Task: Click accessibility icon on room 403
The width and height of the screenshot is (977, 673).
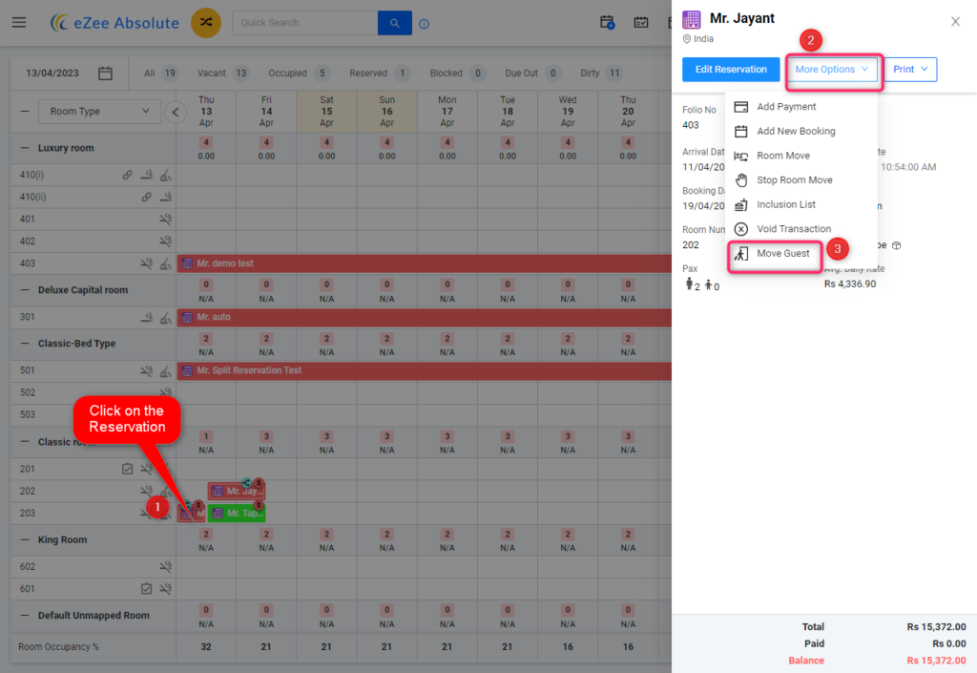Action: tap(166, 263)
